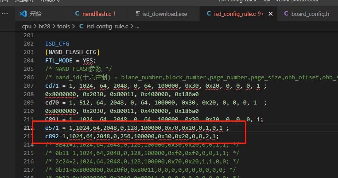338x178 pixels.
Task: Click the tools breadcrumb segment
Action: tap(63, 26)
